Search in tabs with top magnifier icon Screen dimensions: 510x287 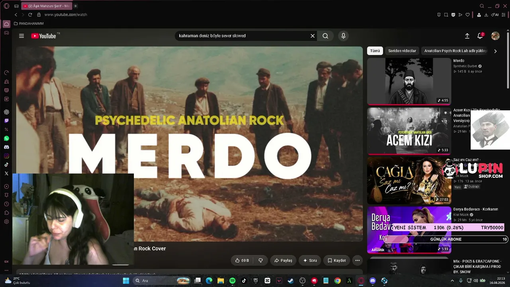(x=482, y=6)
